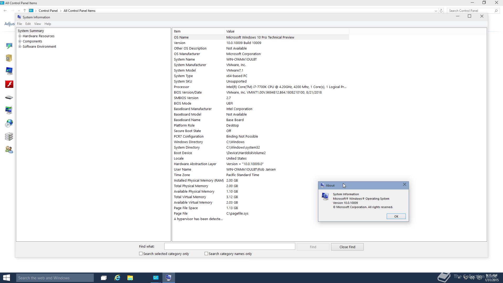This screenshot has width=503, height=283.
Task: Launch Internet Explorer from the taskbar
Action: (x=117, y=278)
